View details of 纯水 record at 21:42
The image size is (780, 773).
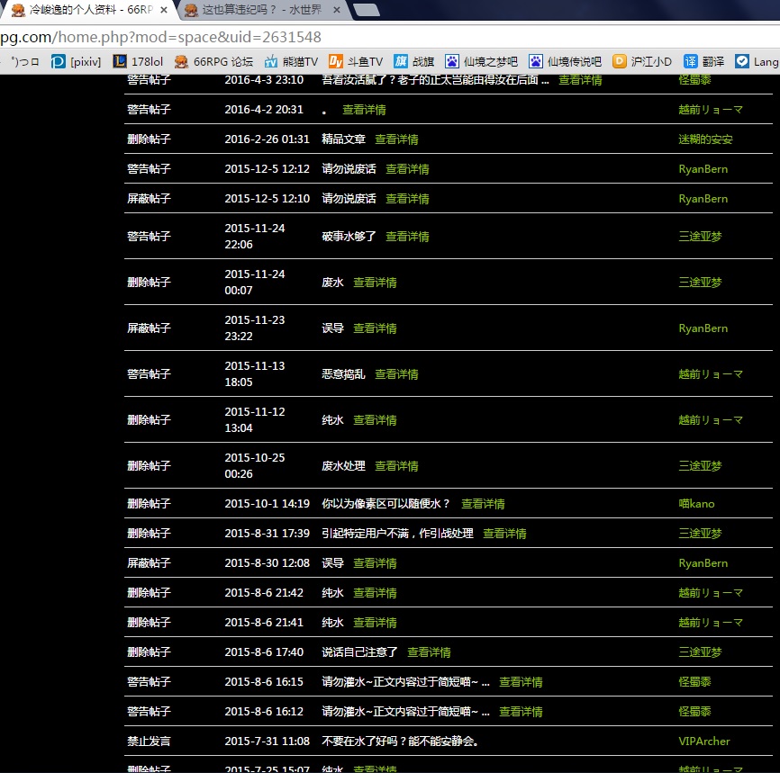pyautogui.click(x=375, y=592)
